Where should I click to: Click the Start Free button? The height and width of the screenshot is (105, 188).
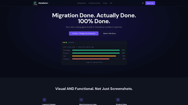[x=150, y=3]
